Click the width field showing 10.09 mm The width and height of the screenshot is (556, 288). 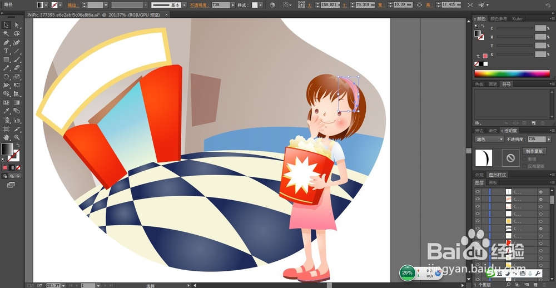pyautogui.click(x=403, y=5)
